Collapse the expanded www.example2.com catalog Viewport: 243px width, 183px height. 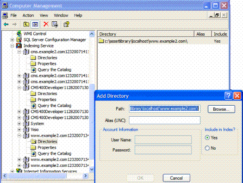click(19, 136)
